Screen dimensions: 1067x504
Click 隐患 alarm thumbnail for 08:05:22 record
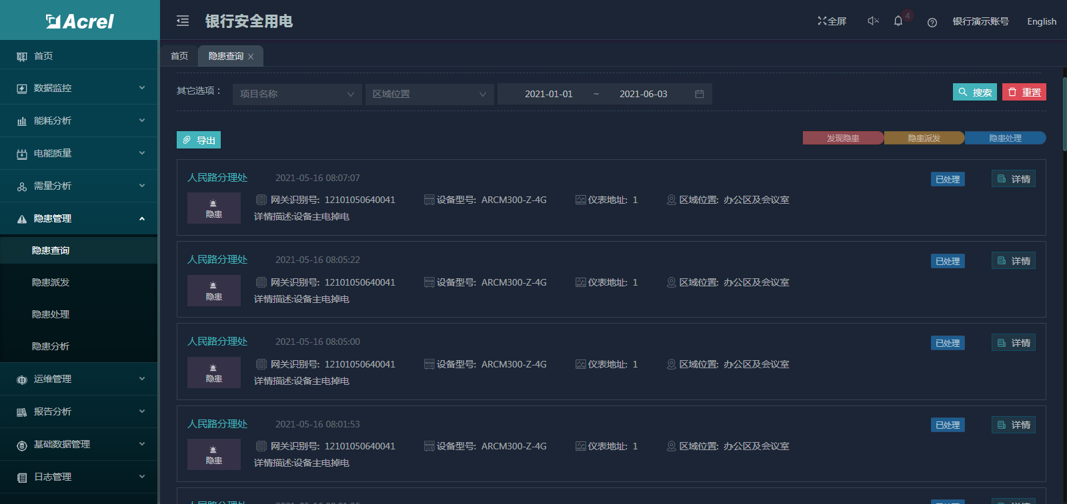(x=214, y=290)
